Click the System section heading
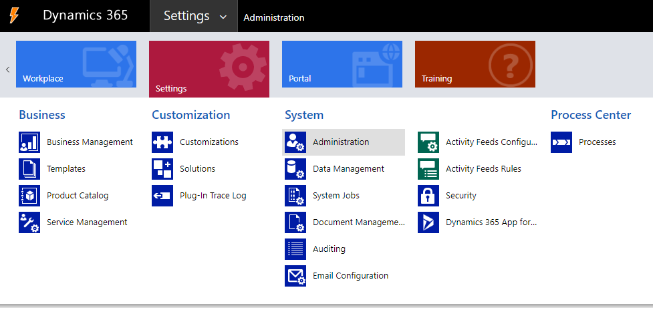Viewport: 653px width, 322px height. pos(304,115)
